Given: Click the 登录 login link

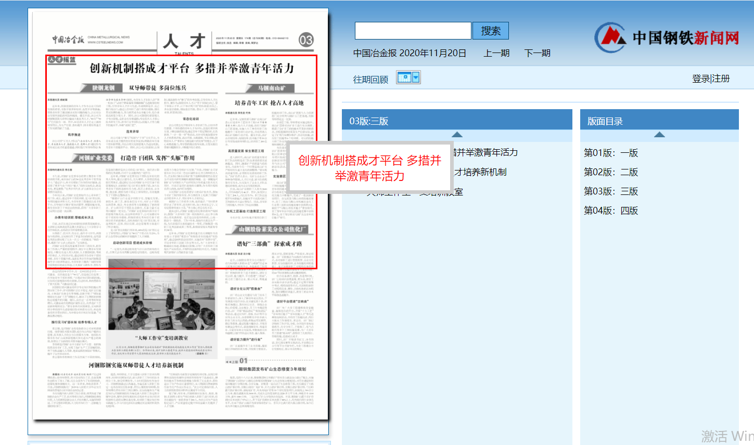Looking at the screenshot, I should [700, 78].
